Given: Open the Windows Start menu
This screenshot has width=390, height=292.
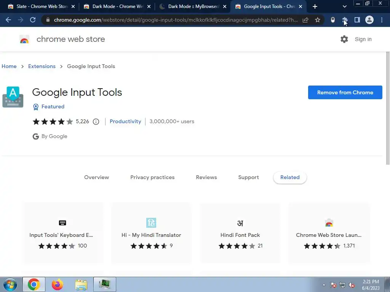Looking at the screenshot, I should [10, 284].
